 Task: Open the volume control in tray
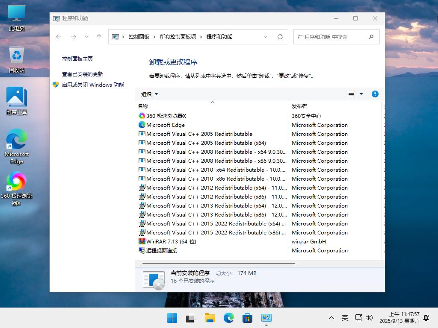(369, 318)
